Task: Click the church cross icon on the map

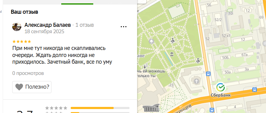Action: (x=196, y=81)
